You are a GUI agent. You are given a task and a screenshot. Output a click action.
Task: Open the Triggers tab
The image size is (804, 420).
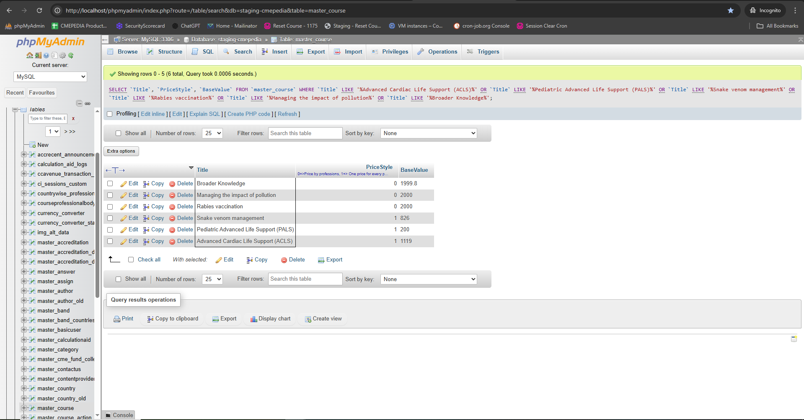483,51
